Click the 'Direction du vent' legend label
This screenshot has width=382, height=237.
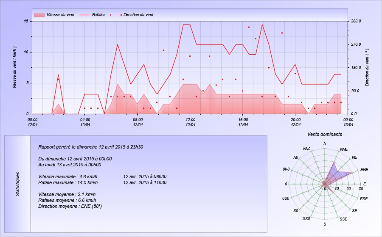(x=138, y=15)
